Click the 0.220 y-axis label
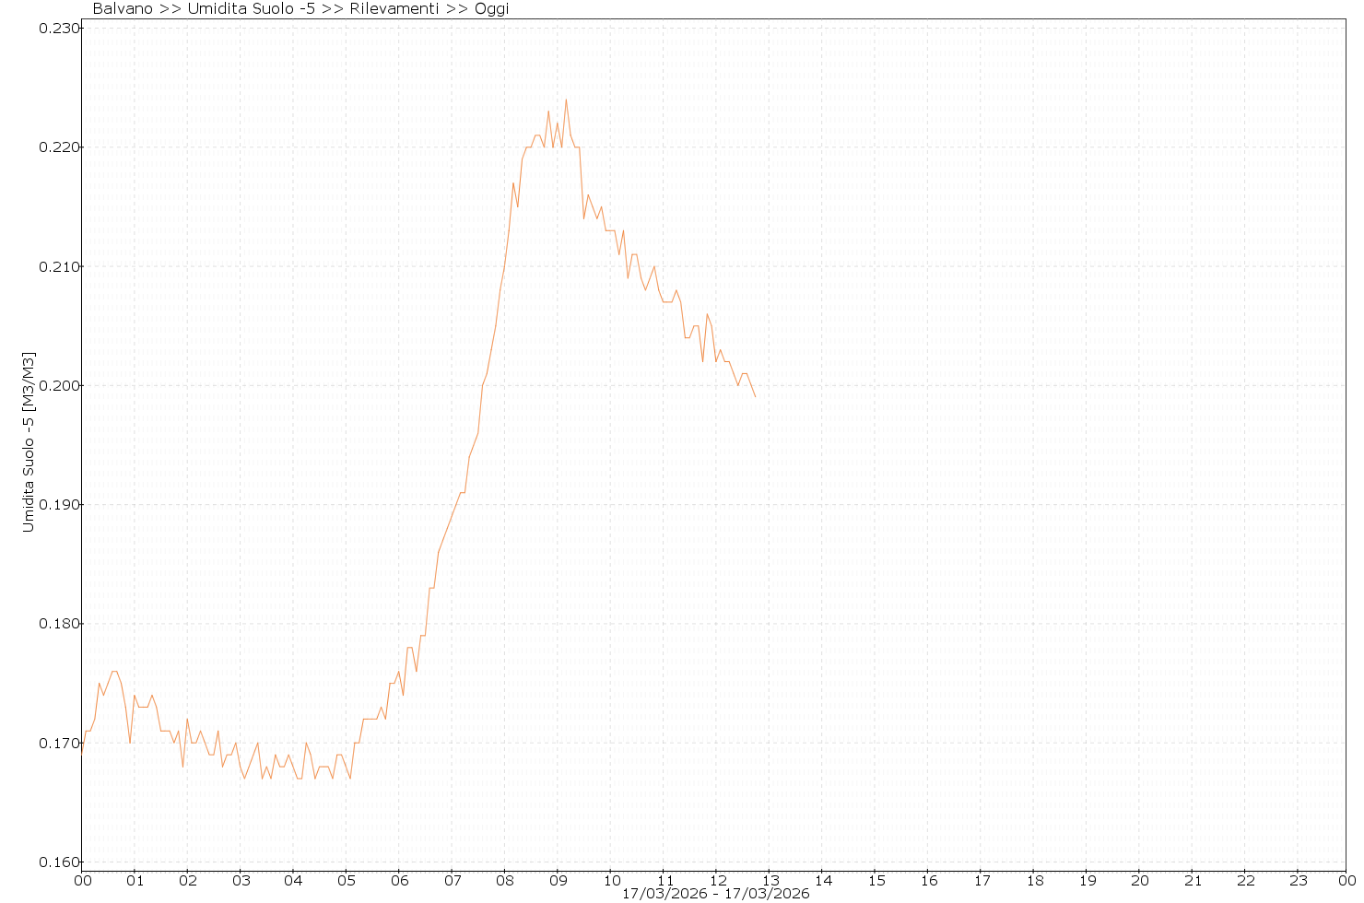 (56, 147)
